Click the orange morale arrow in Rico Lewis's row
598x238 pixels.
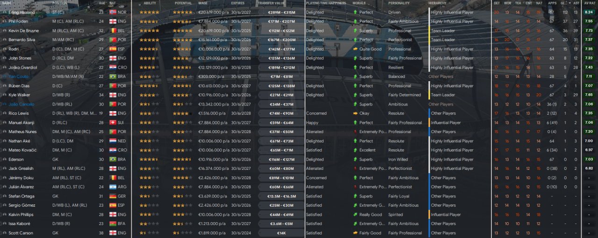[x=355, y=113]
